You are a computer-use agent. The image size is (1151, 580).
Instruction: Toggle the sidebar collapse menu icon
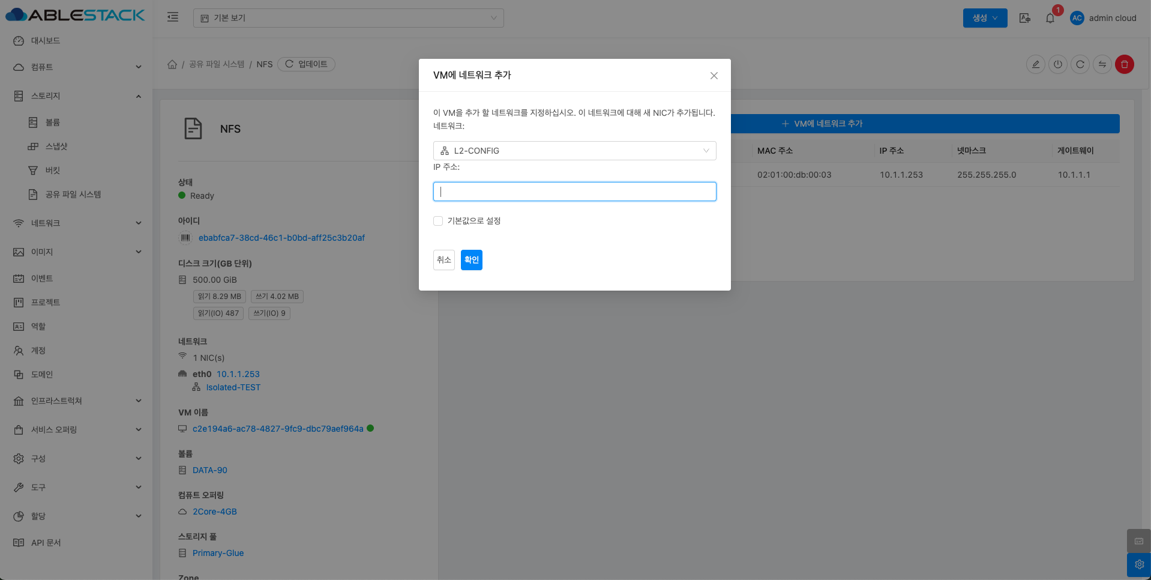tap(173, 17)
